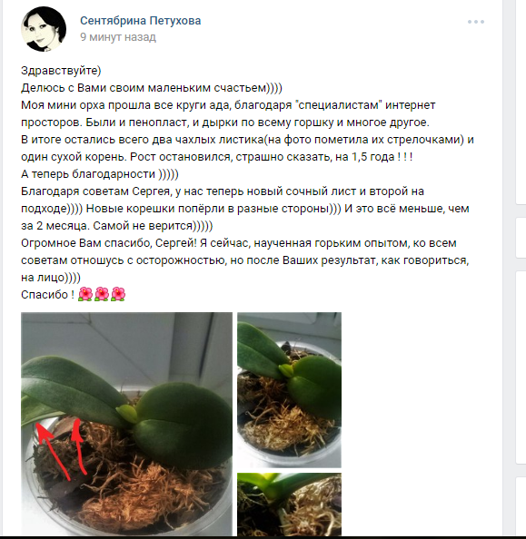Open the lower-right roots close-up photo

(289, 504)
